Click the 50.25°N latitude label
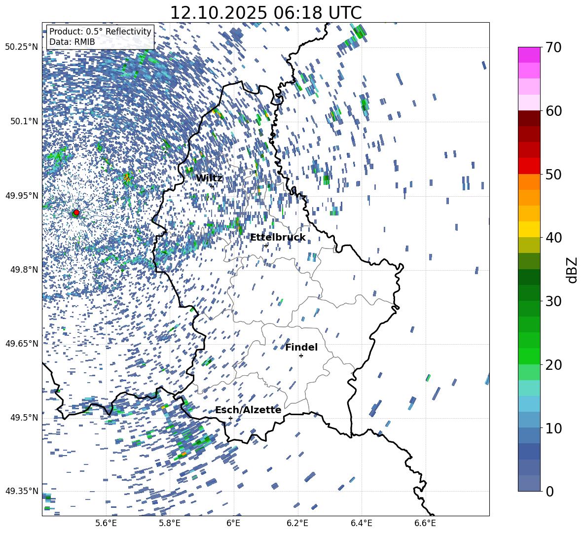This screenshot has width=584, height=533. [x=22, y=47]
